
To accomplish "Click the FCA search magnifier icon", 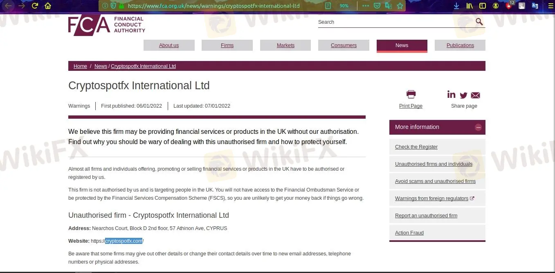I will pyautogui.click(x=479, y=22).
